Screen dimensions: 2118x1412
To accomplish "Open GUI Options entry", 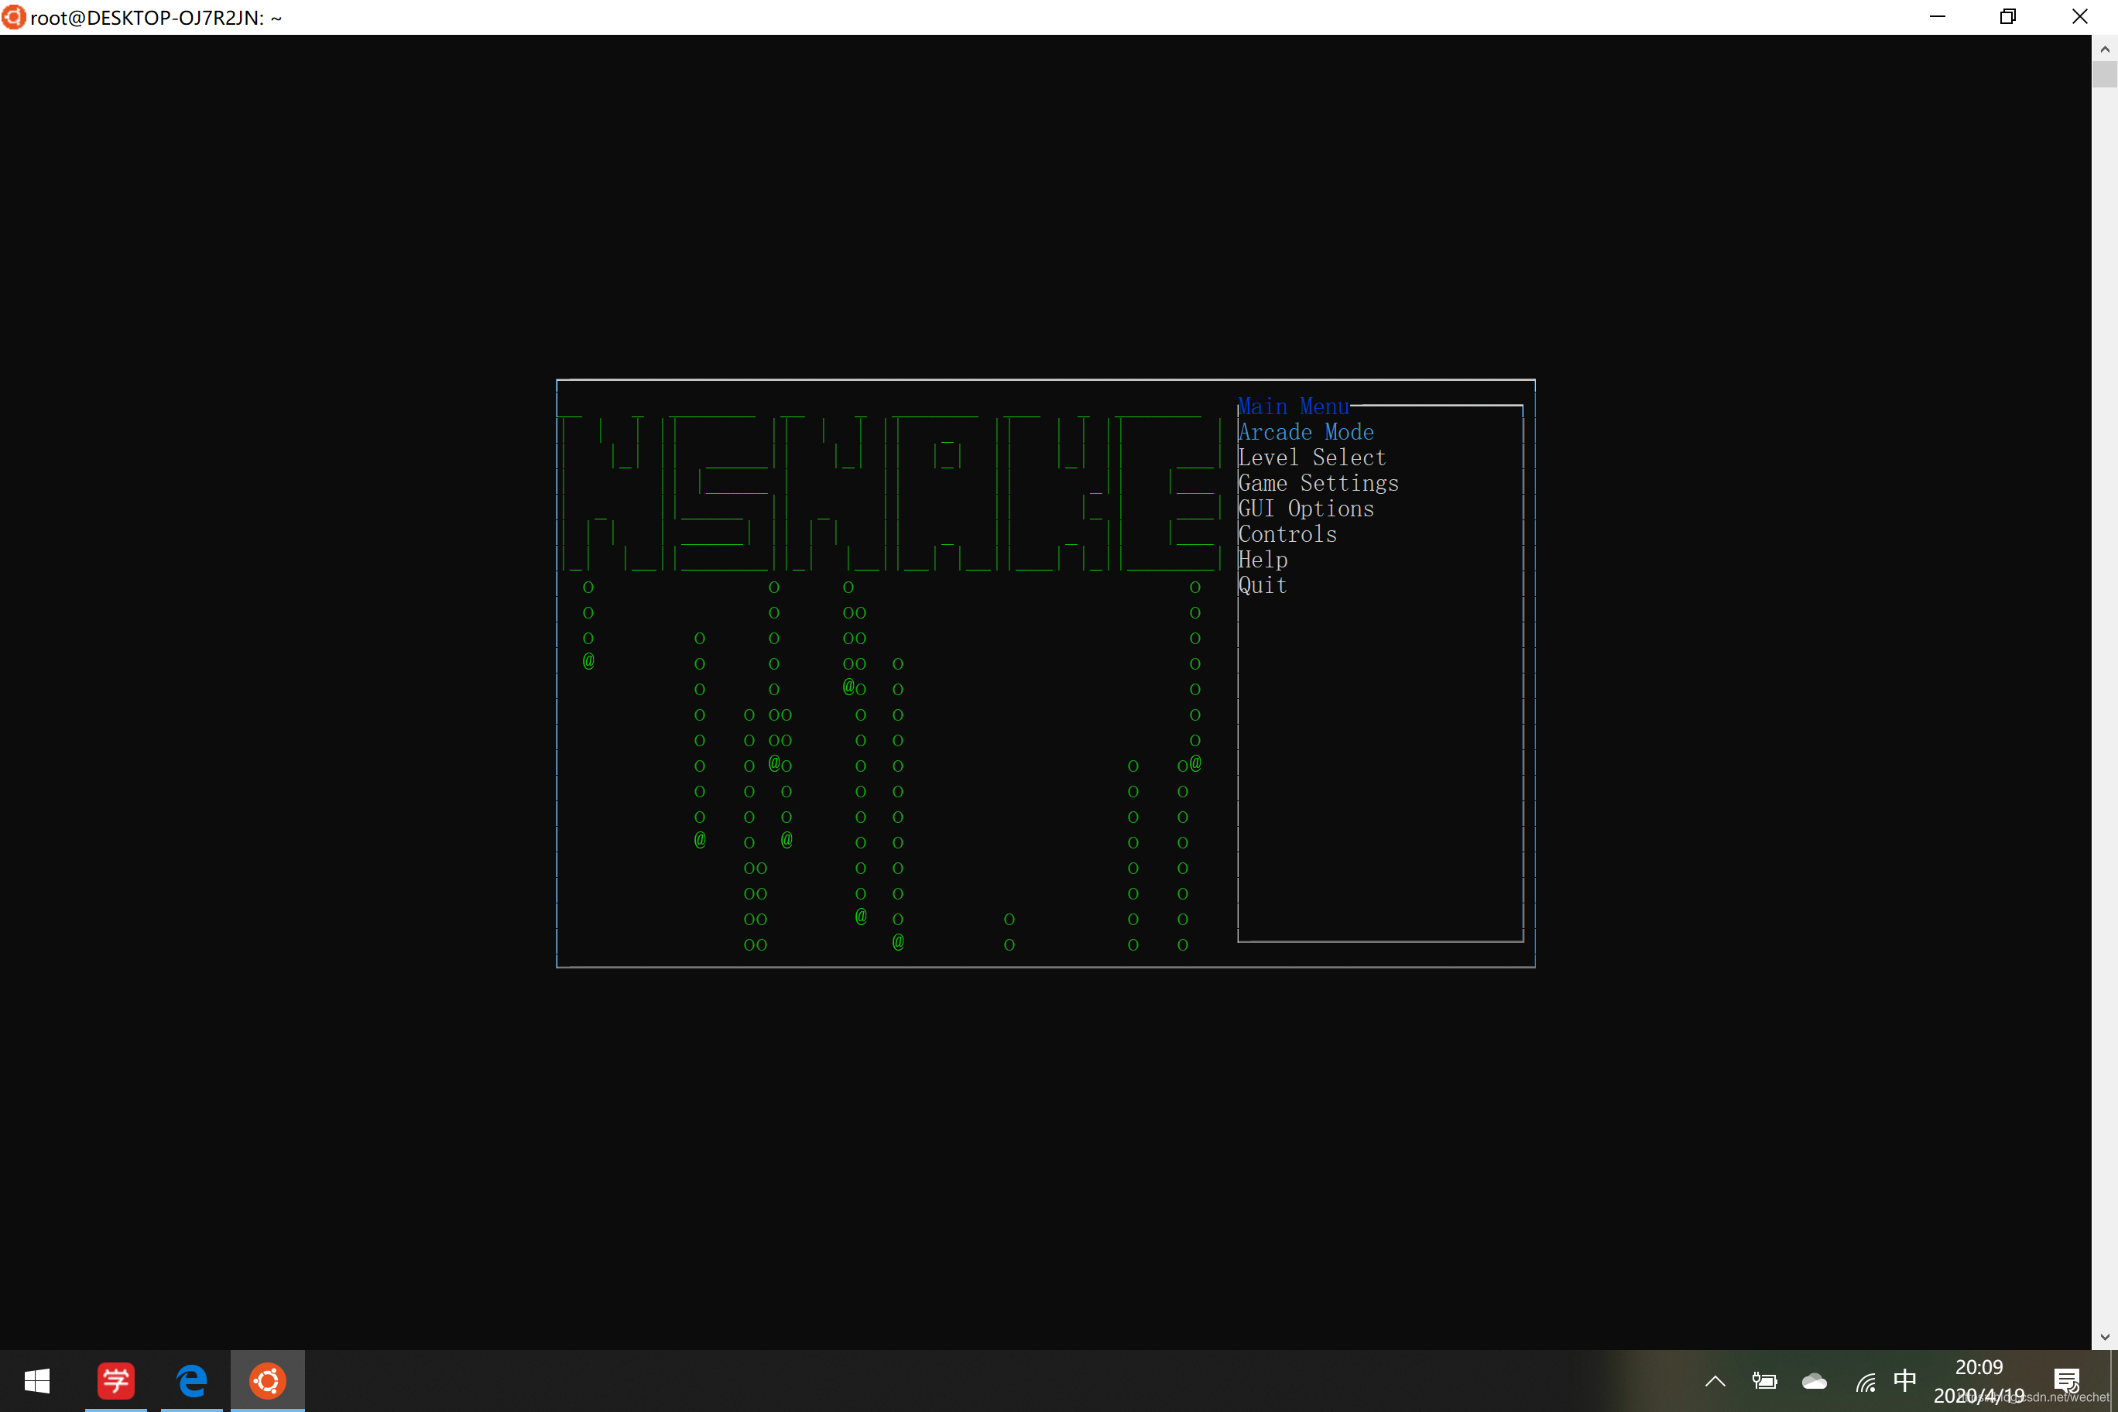I will (x=1305, y=509).
